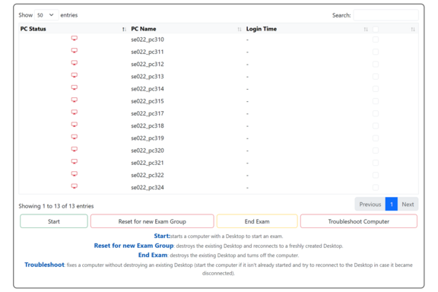438x292 pixels.
Task: Check the box for se022_pc317
Action: [x=376, y=113]
